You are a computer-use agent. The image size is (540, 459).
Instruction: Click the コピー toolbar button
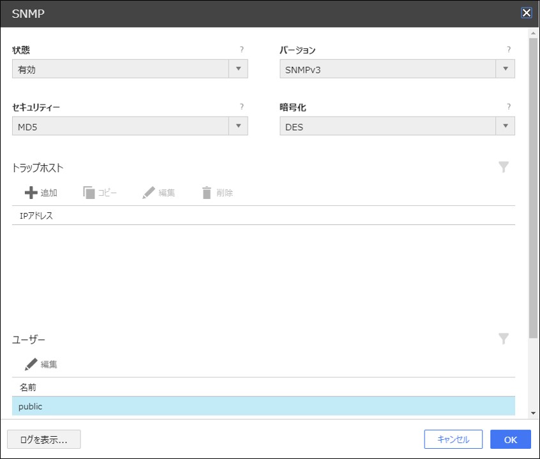100,193
